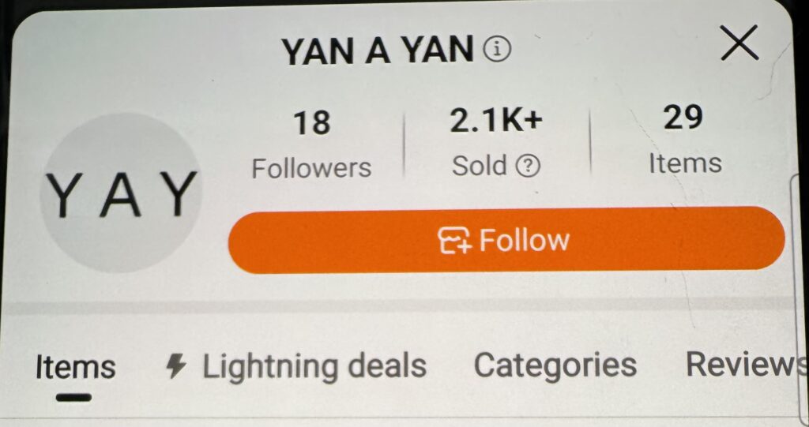Select the Items tab
Viewport: 809px width, 427px height.
point(75,367)
